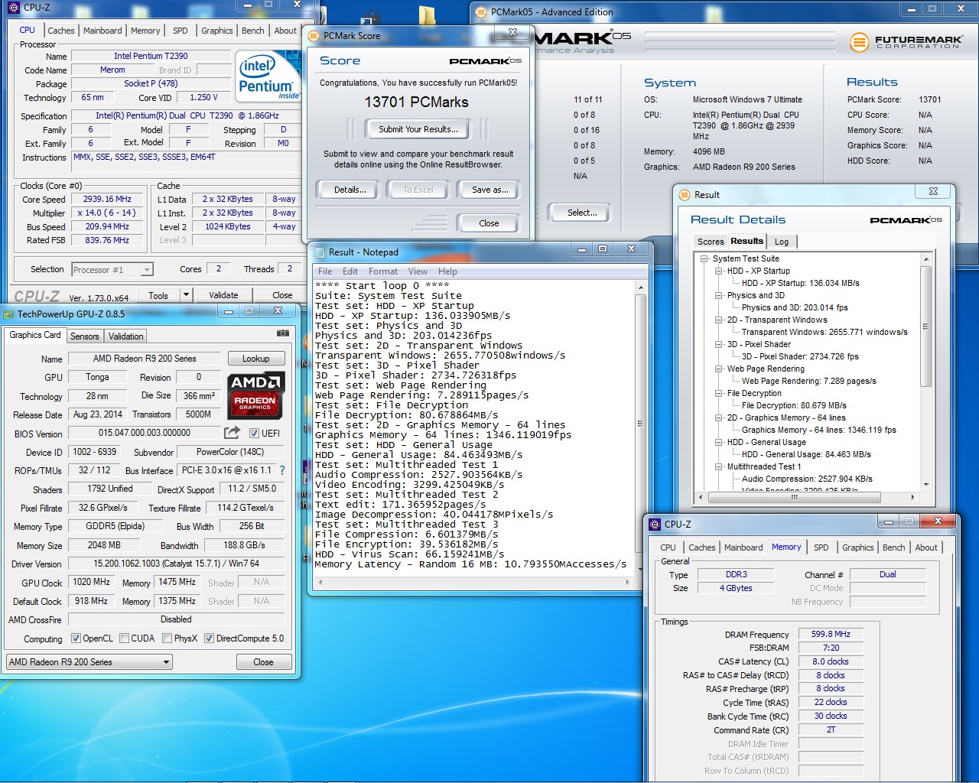Collapse Web Page Rendering node

click(x=718, y=369)
